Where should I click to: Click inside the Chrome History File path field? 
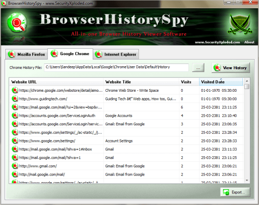point(116,67)
